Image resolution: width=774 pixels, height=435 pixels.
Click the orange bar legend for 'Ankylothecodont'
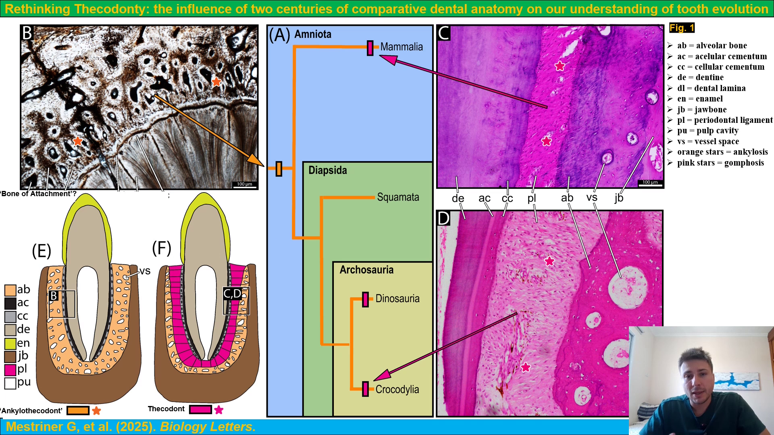click(78, 410)
